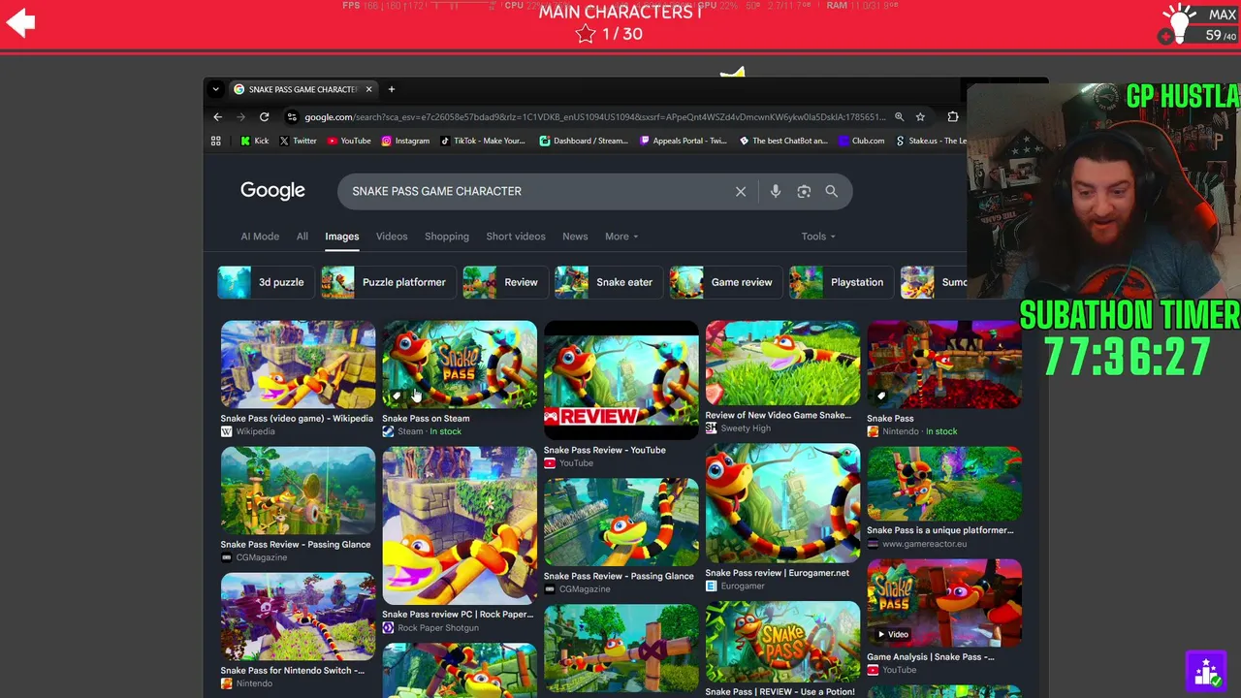Search by image with Google Lens
This screenshot has width=1241, height=698.
click(x=804, y=191)
